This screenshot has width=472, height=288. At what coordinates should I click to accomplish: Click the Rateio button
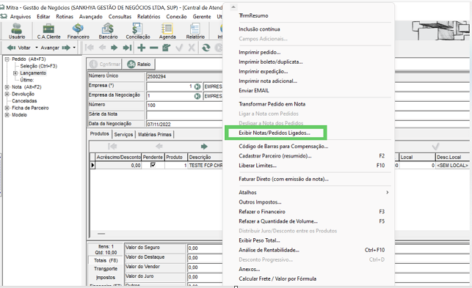click(x=139, y=64)
